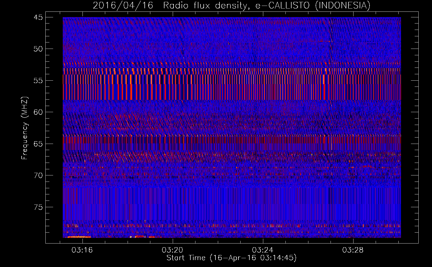Screen dimensions: 432x267
Task: Click the 50 frequency tick label
Action: [x=38, y=49]
